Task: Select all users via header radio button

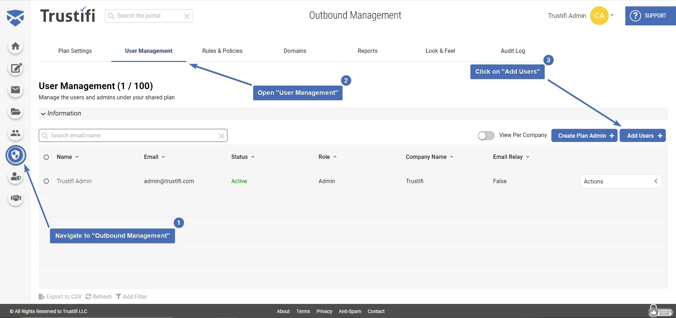Action: tap(46, 157)
